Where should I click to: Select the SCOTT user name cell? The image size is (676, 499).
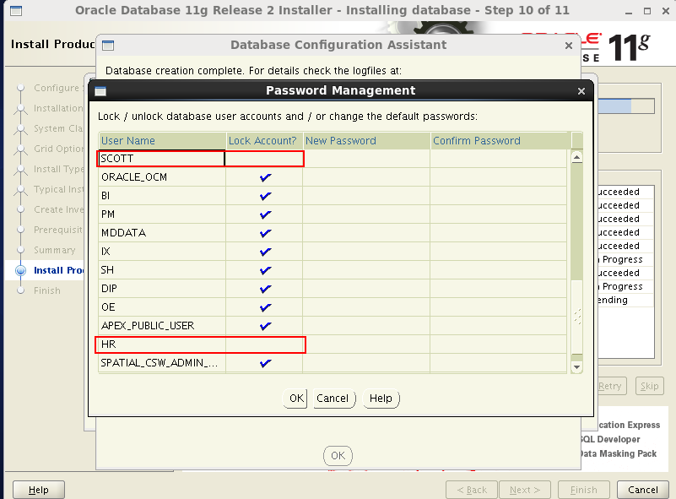click(x=162, y=159)
